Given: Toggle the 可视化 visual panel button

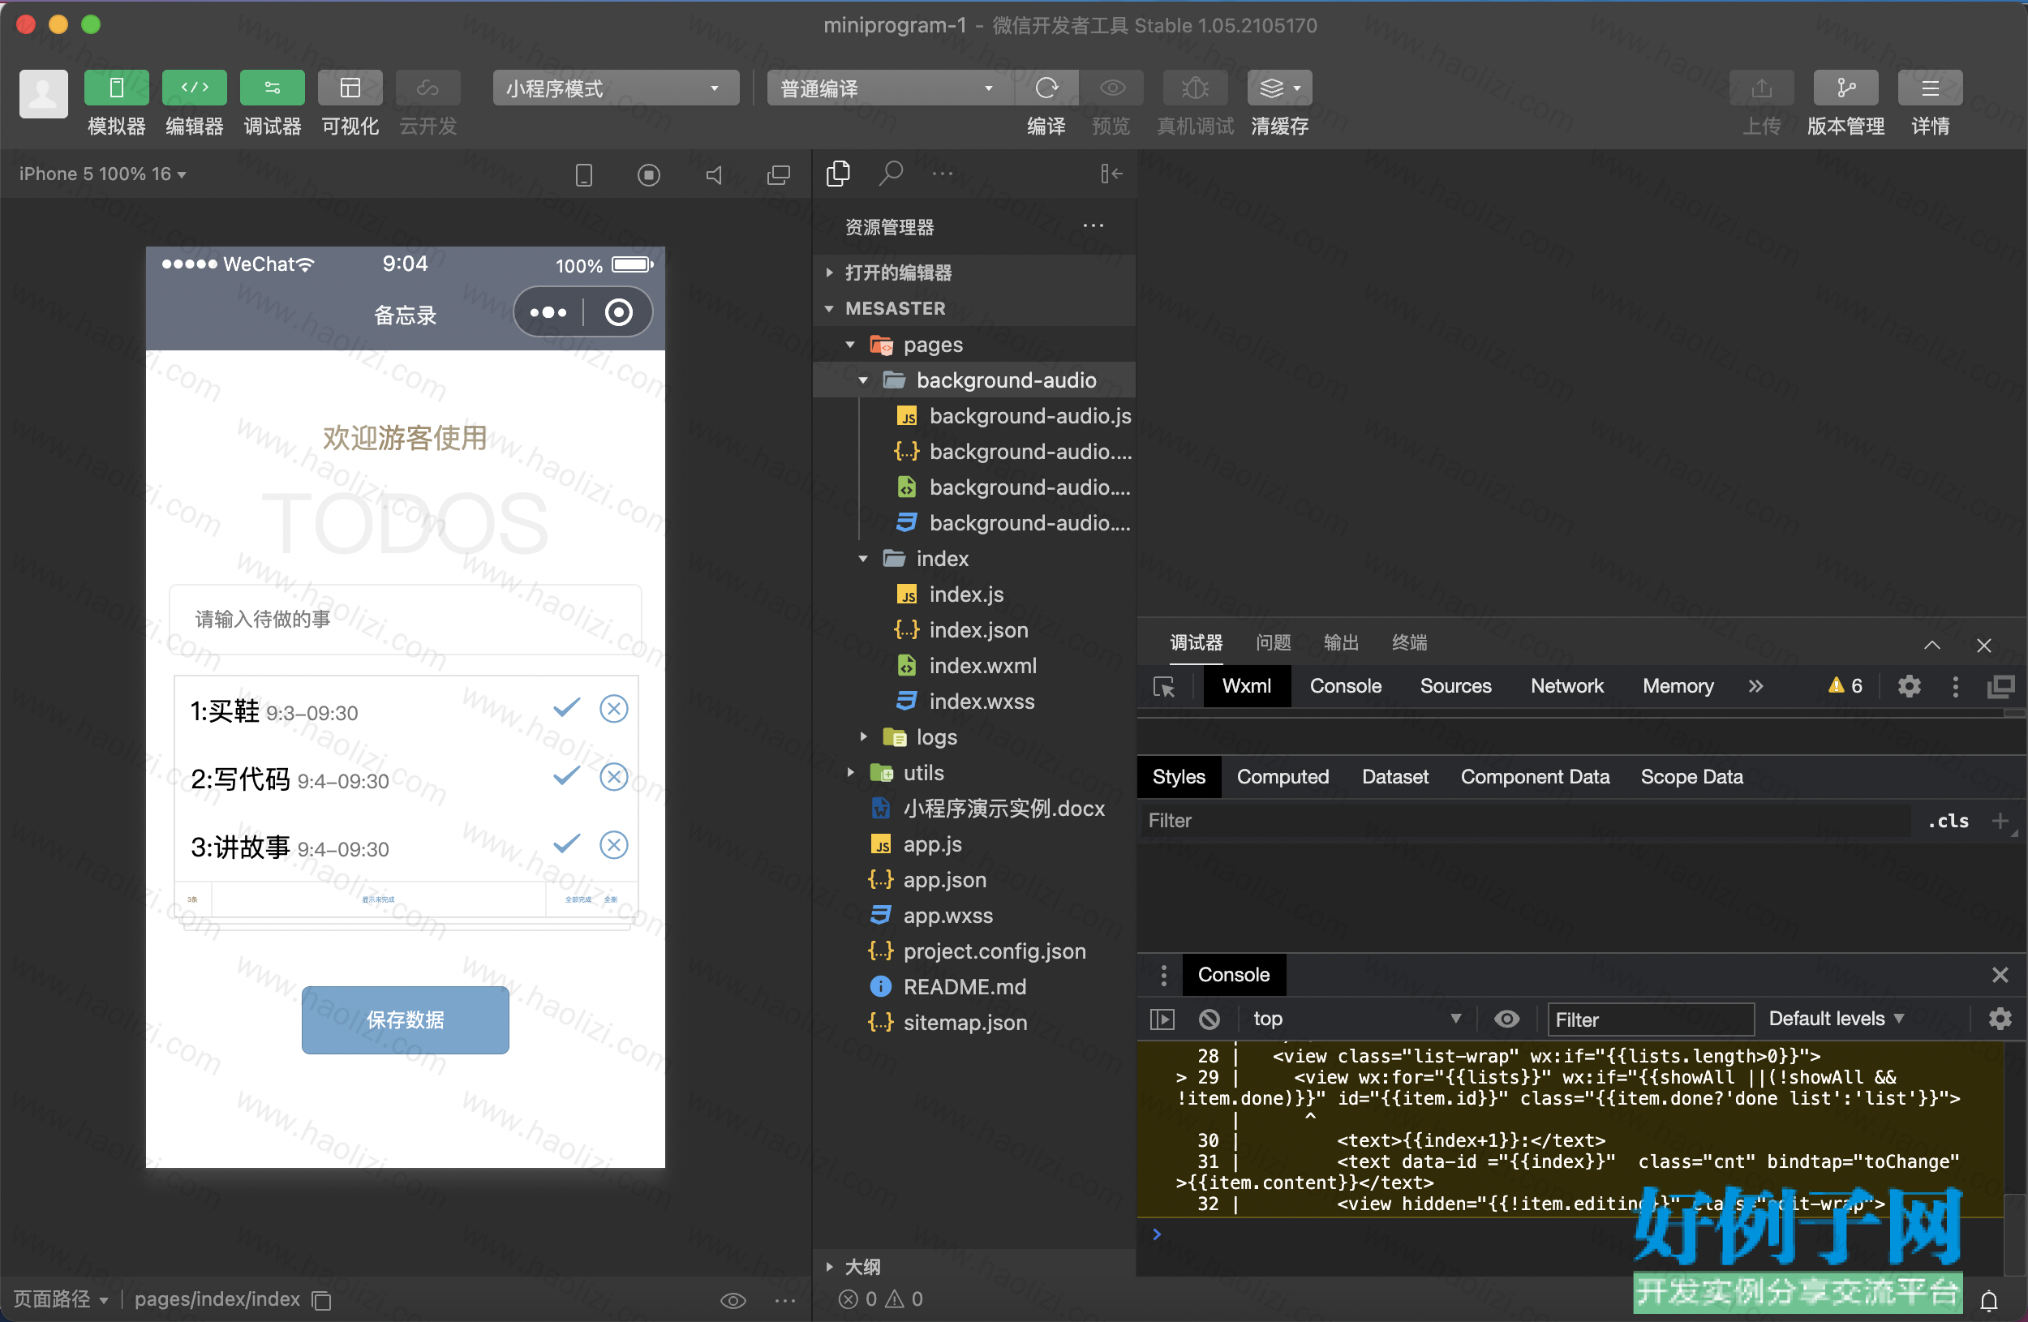Looking at the screenshot, I should [x=350, y=88].
